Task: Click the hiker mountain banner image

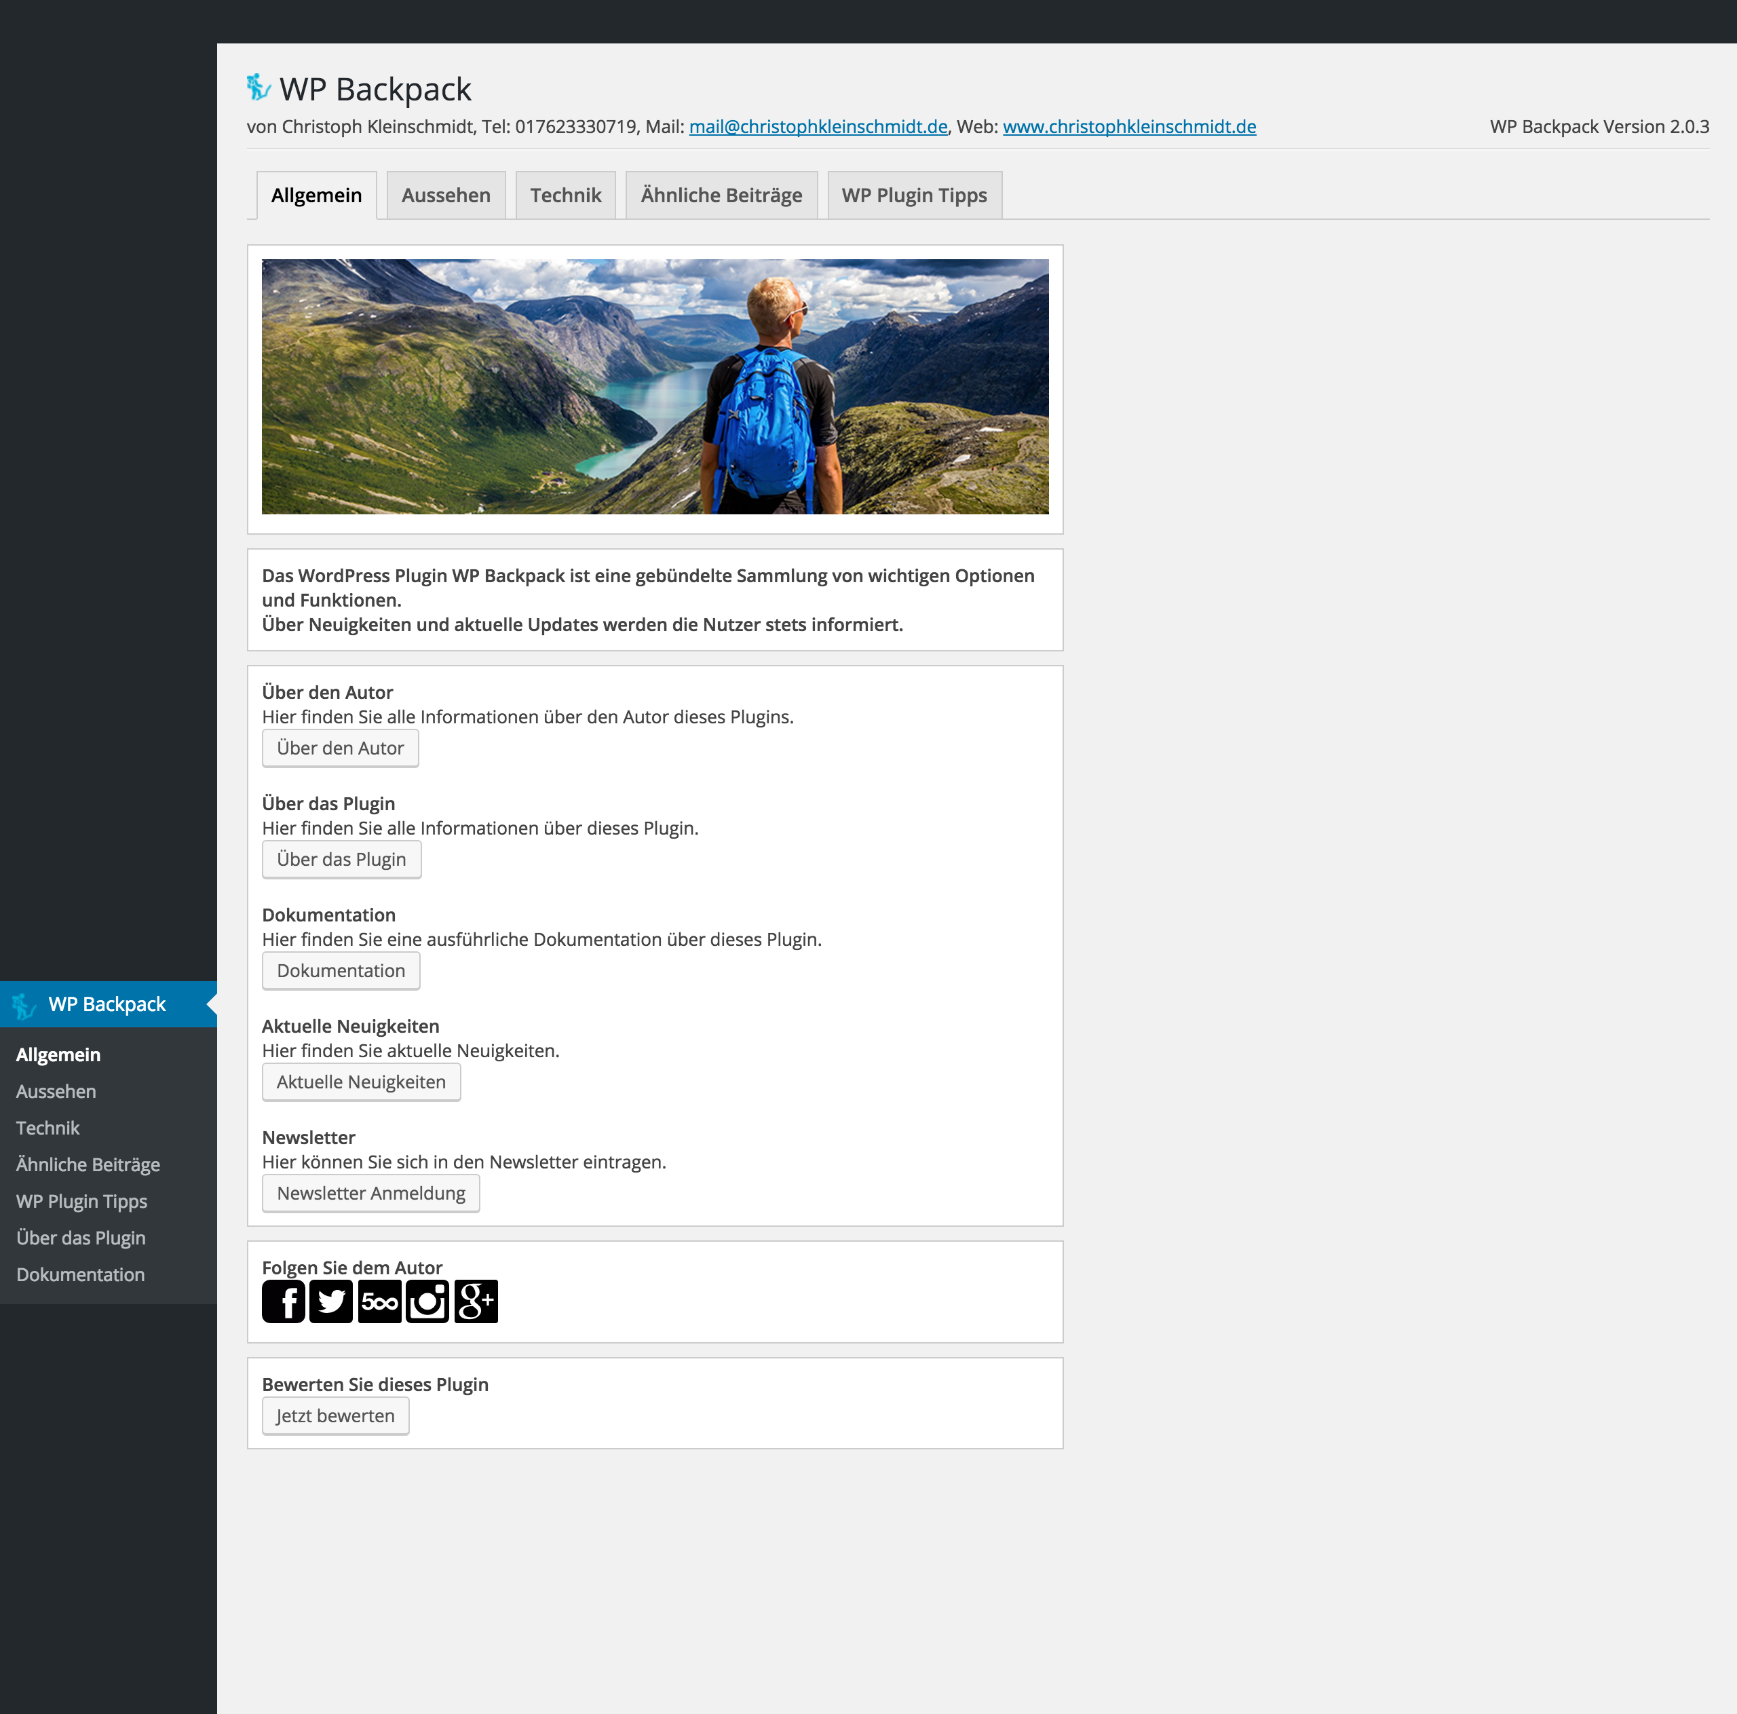Action: pos(655,387)
